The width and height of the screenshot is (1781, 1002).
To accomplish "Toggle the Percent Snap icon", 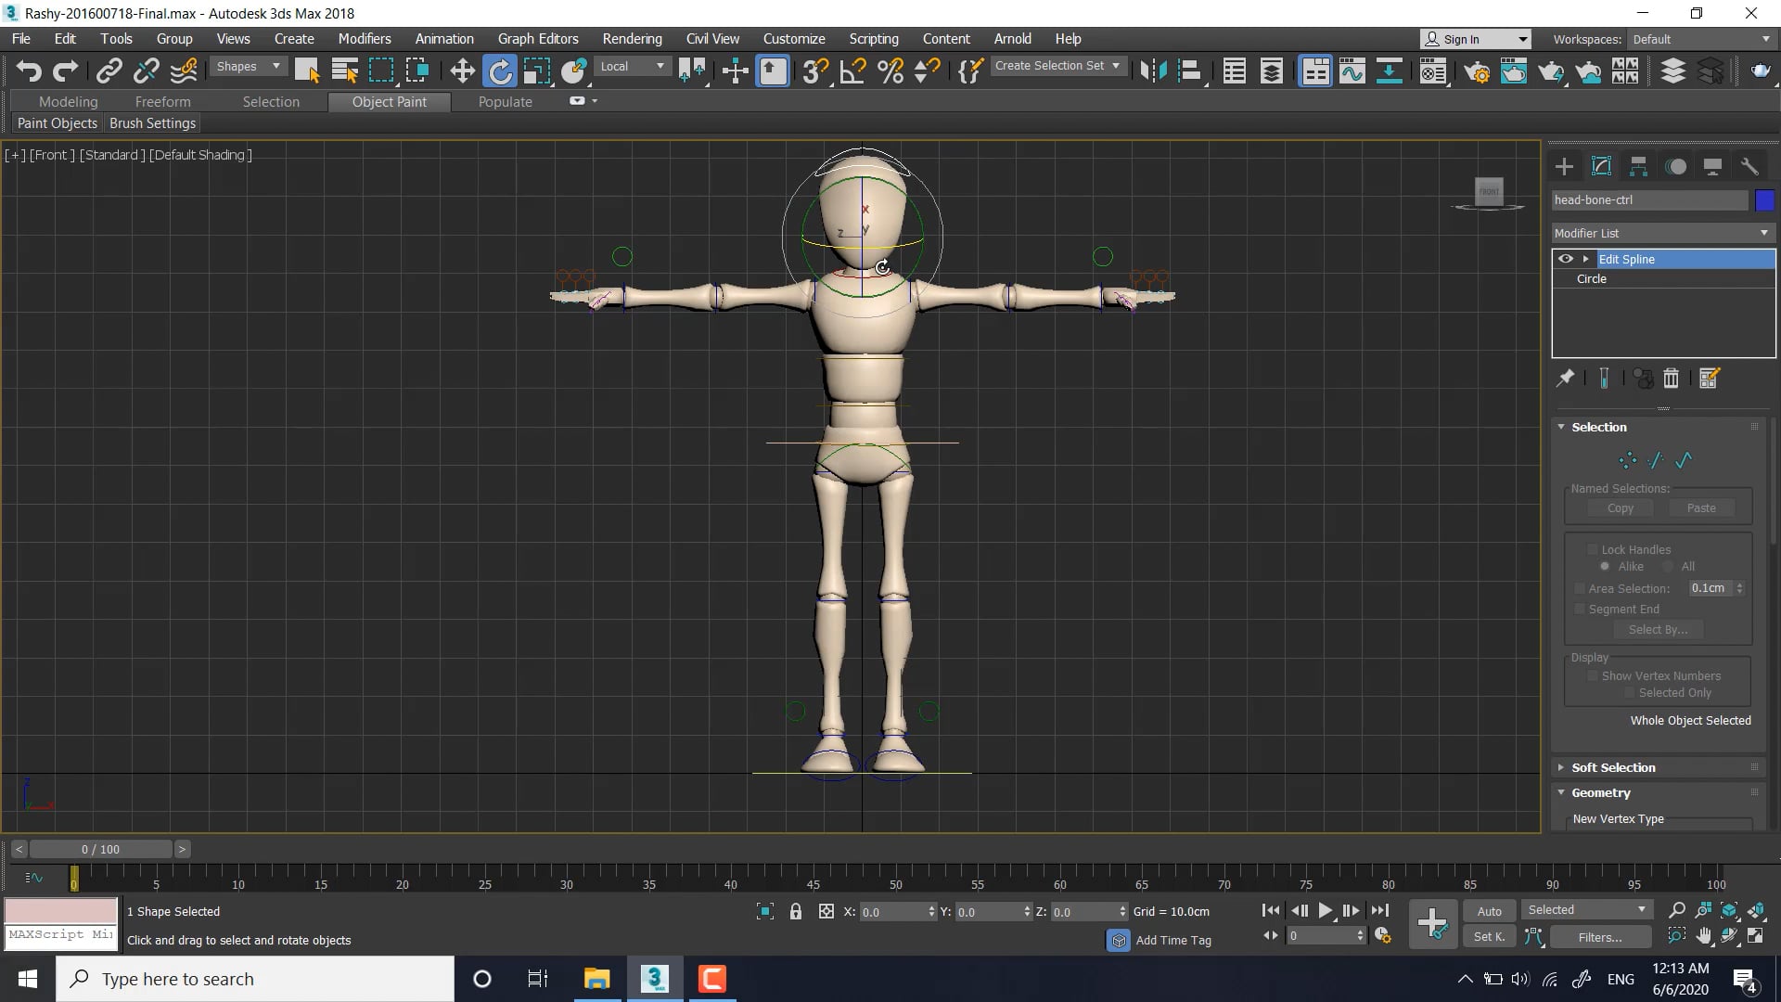I will pyautogui.click(x=890, y=71).
